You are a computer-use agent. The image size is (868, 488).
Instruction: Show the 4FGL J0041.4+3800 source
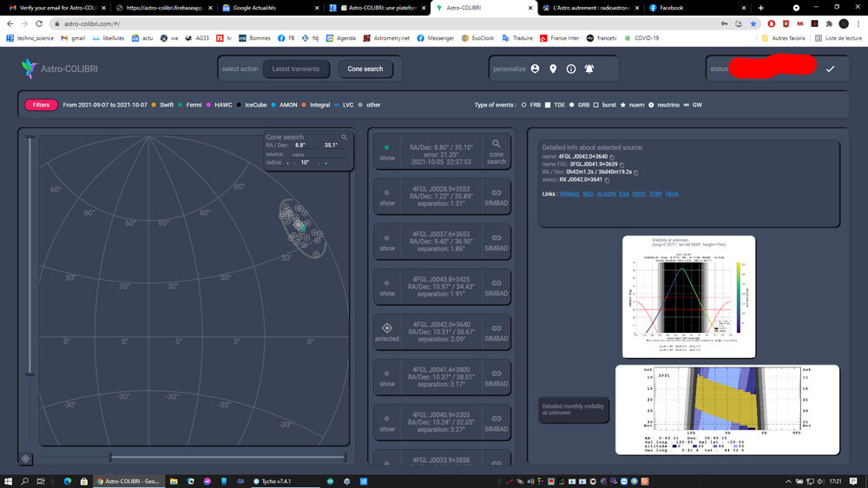pyautogui.click(x=387, y=379)
